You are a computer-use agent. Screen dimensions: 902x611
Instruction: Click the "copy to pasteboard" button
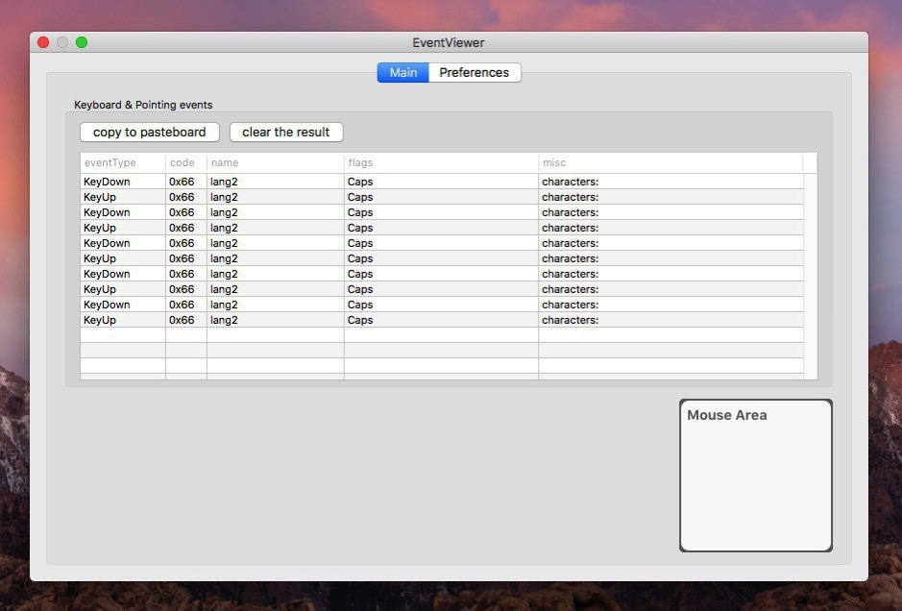[149, 133]
